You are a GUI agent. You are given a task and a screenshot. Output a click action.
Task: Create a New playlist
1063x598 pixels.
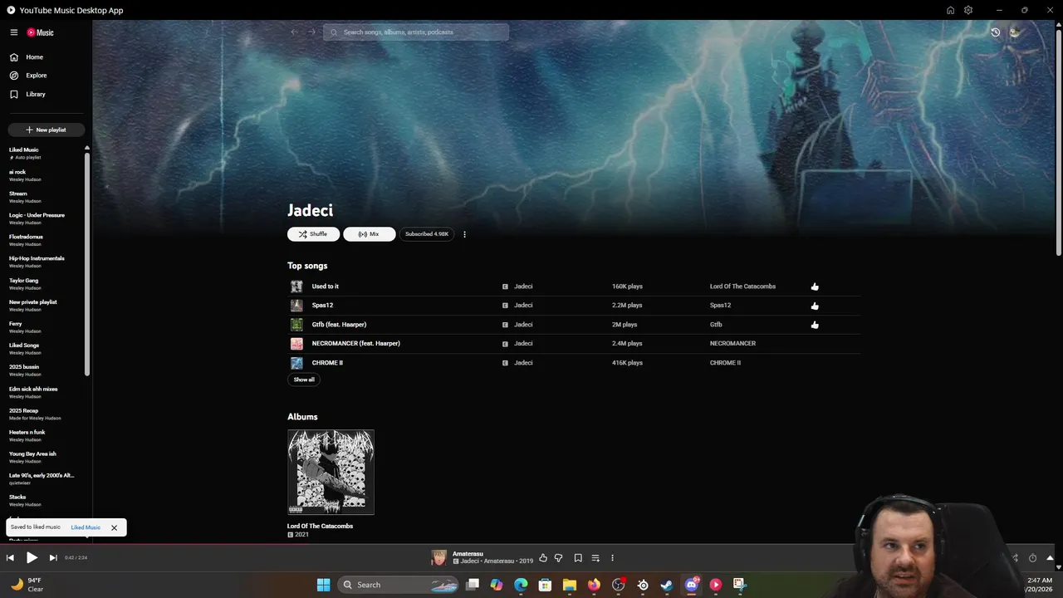coord(47,130)
